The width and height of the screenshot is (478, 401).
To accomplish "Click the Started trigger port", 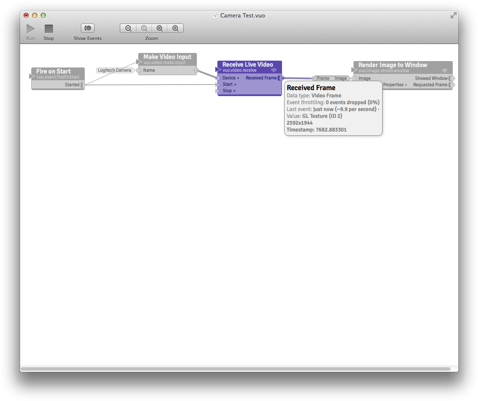I will 82,85.
